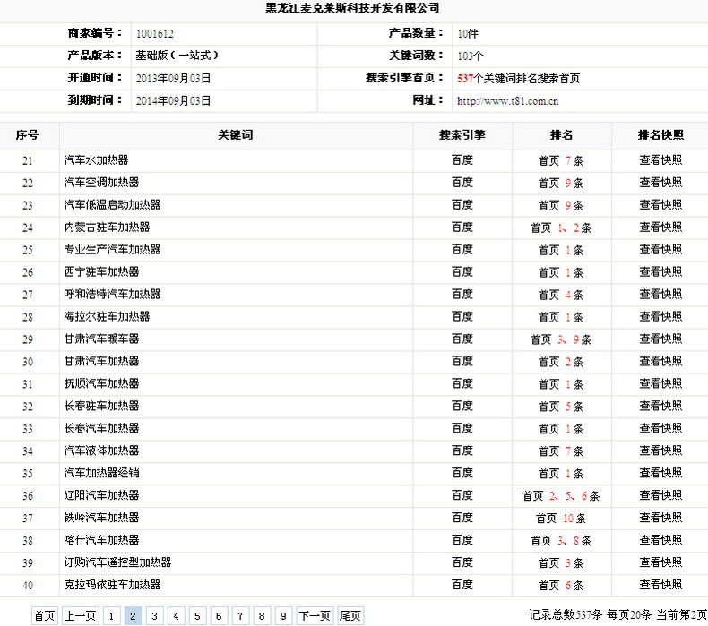Select keyword text 内蒙古驻车加热器
Viewport: 708px width, 626px height.
pyautogui.click(x=107, y=227)
